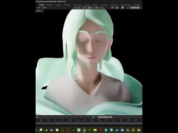Click the Windows taskbar search icon
Screen dimensions: 178x133
point(36,130)
